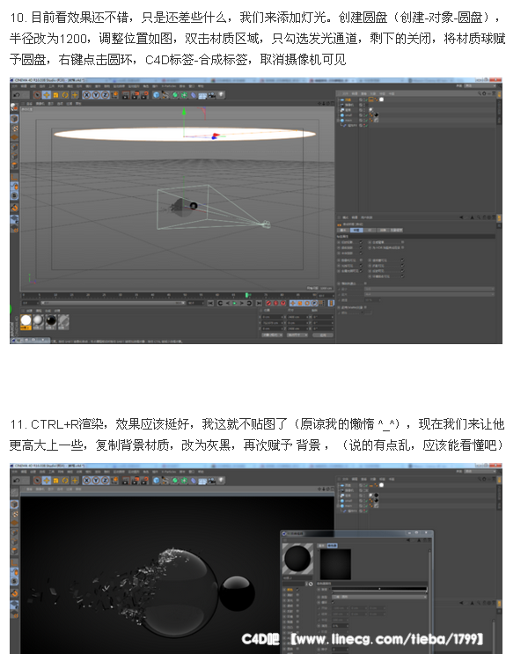Select Polygons mode in step 10 left palette
The height and width of the screenshot is (654, 506).
point(14,165)
